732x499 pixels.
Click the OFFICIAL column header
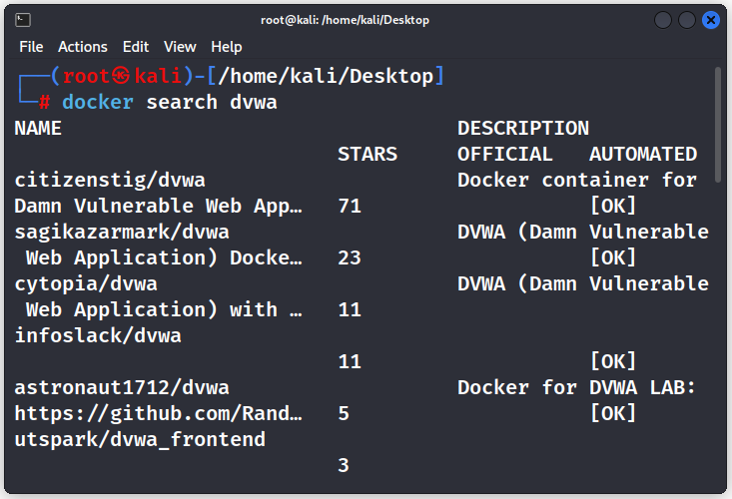pos(505,154)
